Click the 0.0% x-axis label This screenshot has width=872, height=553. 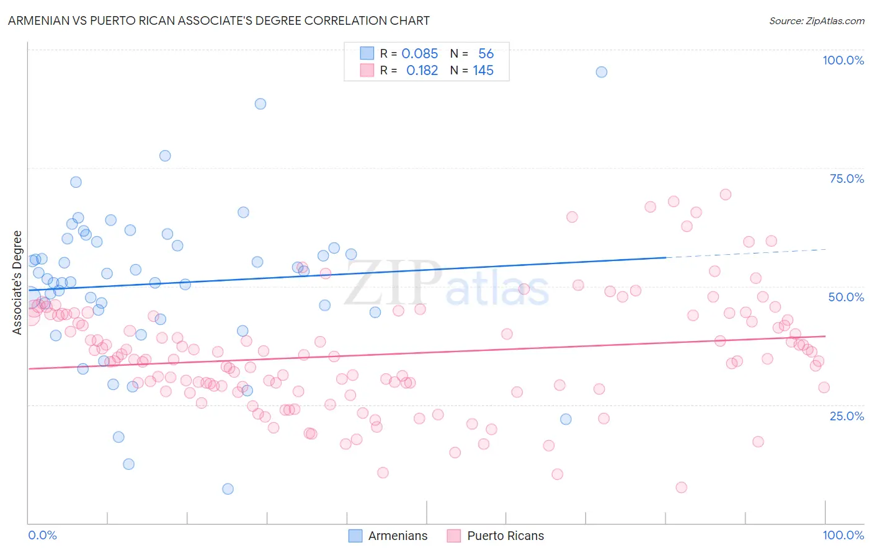point(42,535)
